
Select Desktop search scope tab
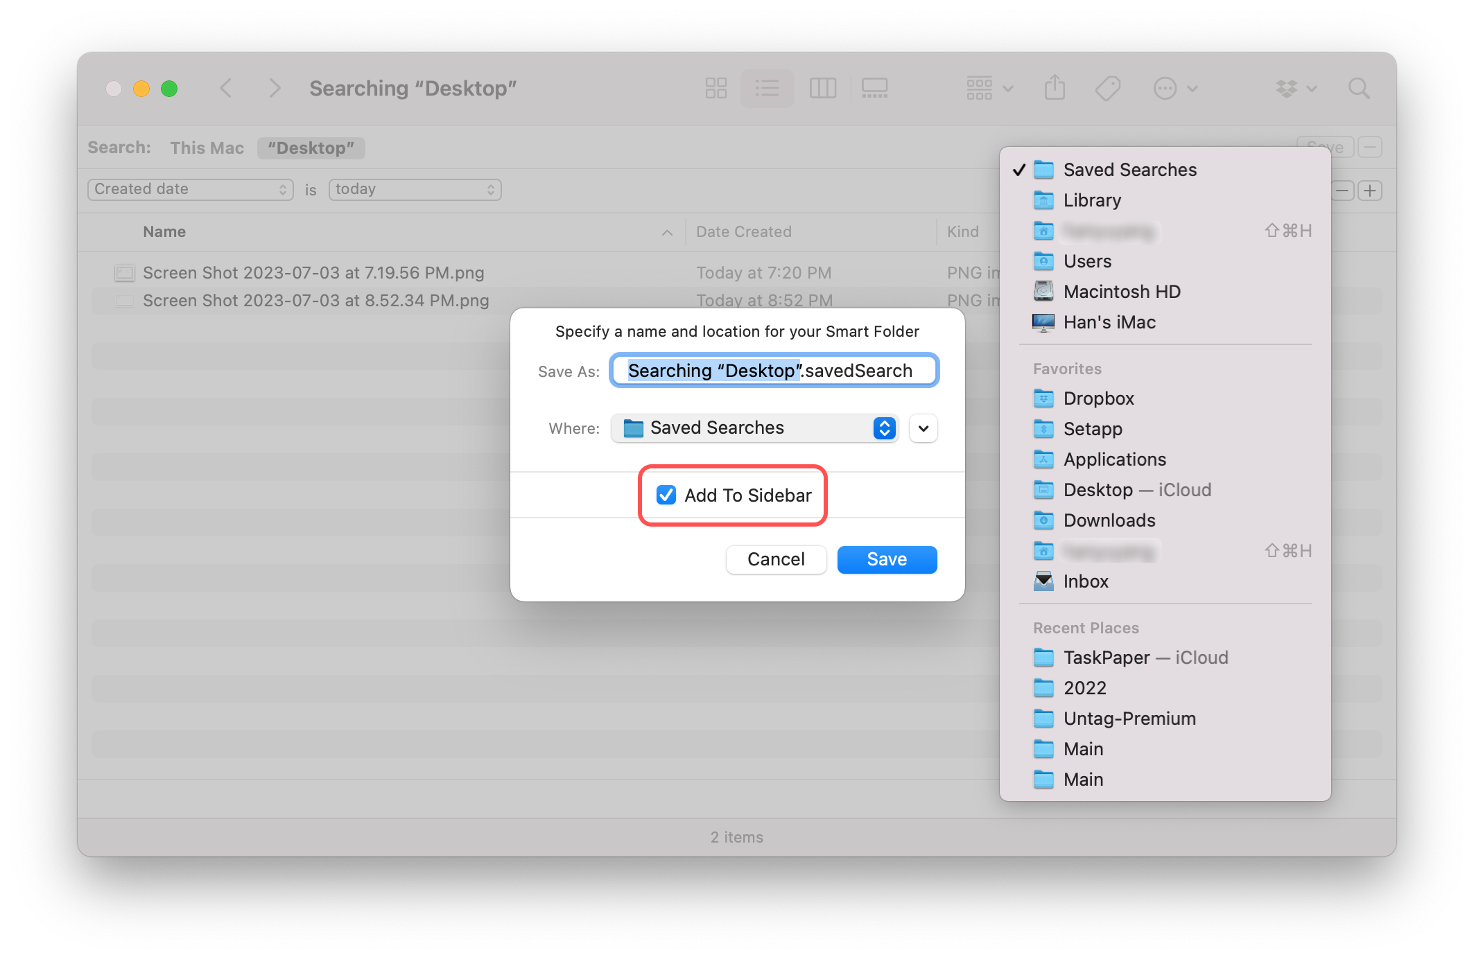(311, 147)
